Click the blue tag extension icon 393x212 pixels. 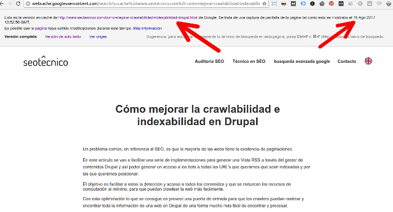pyautogui.click(x=303, y=4)
